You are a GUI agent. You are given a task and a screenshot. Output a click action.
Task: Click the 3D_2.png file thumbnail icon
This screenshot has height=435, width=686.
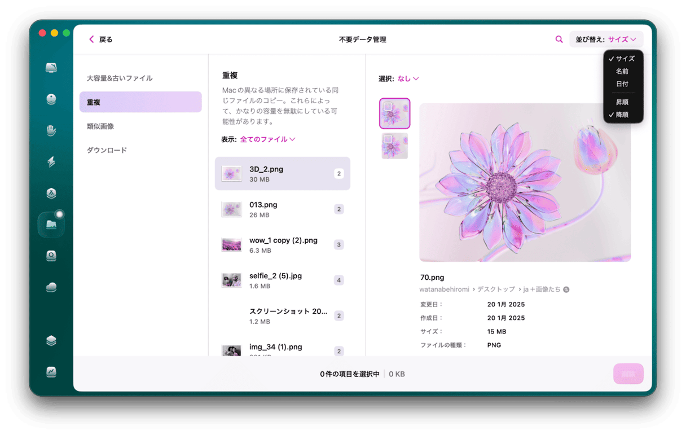[231, 174]
